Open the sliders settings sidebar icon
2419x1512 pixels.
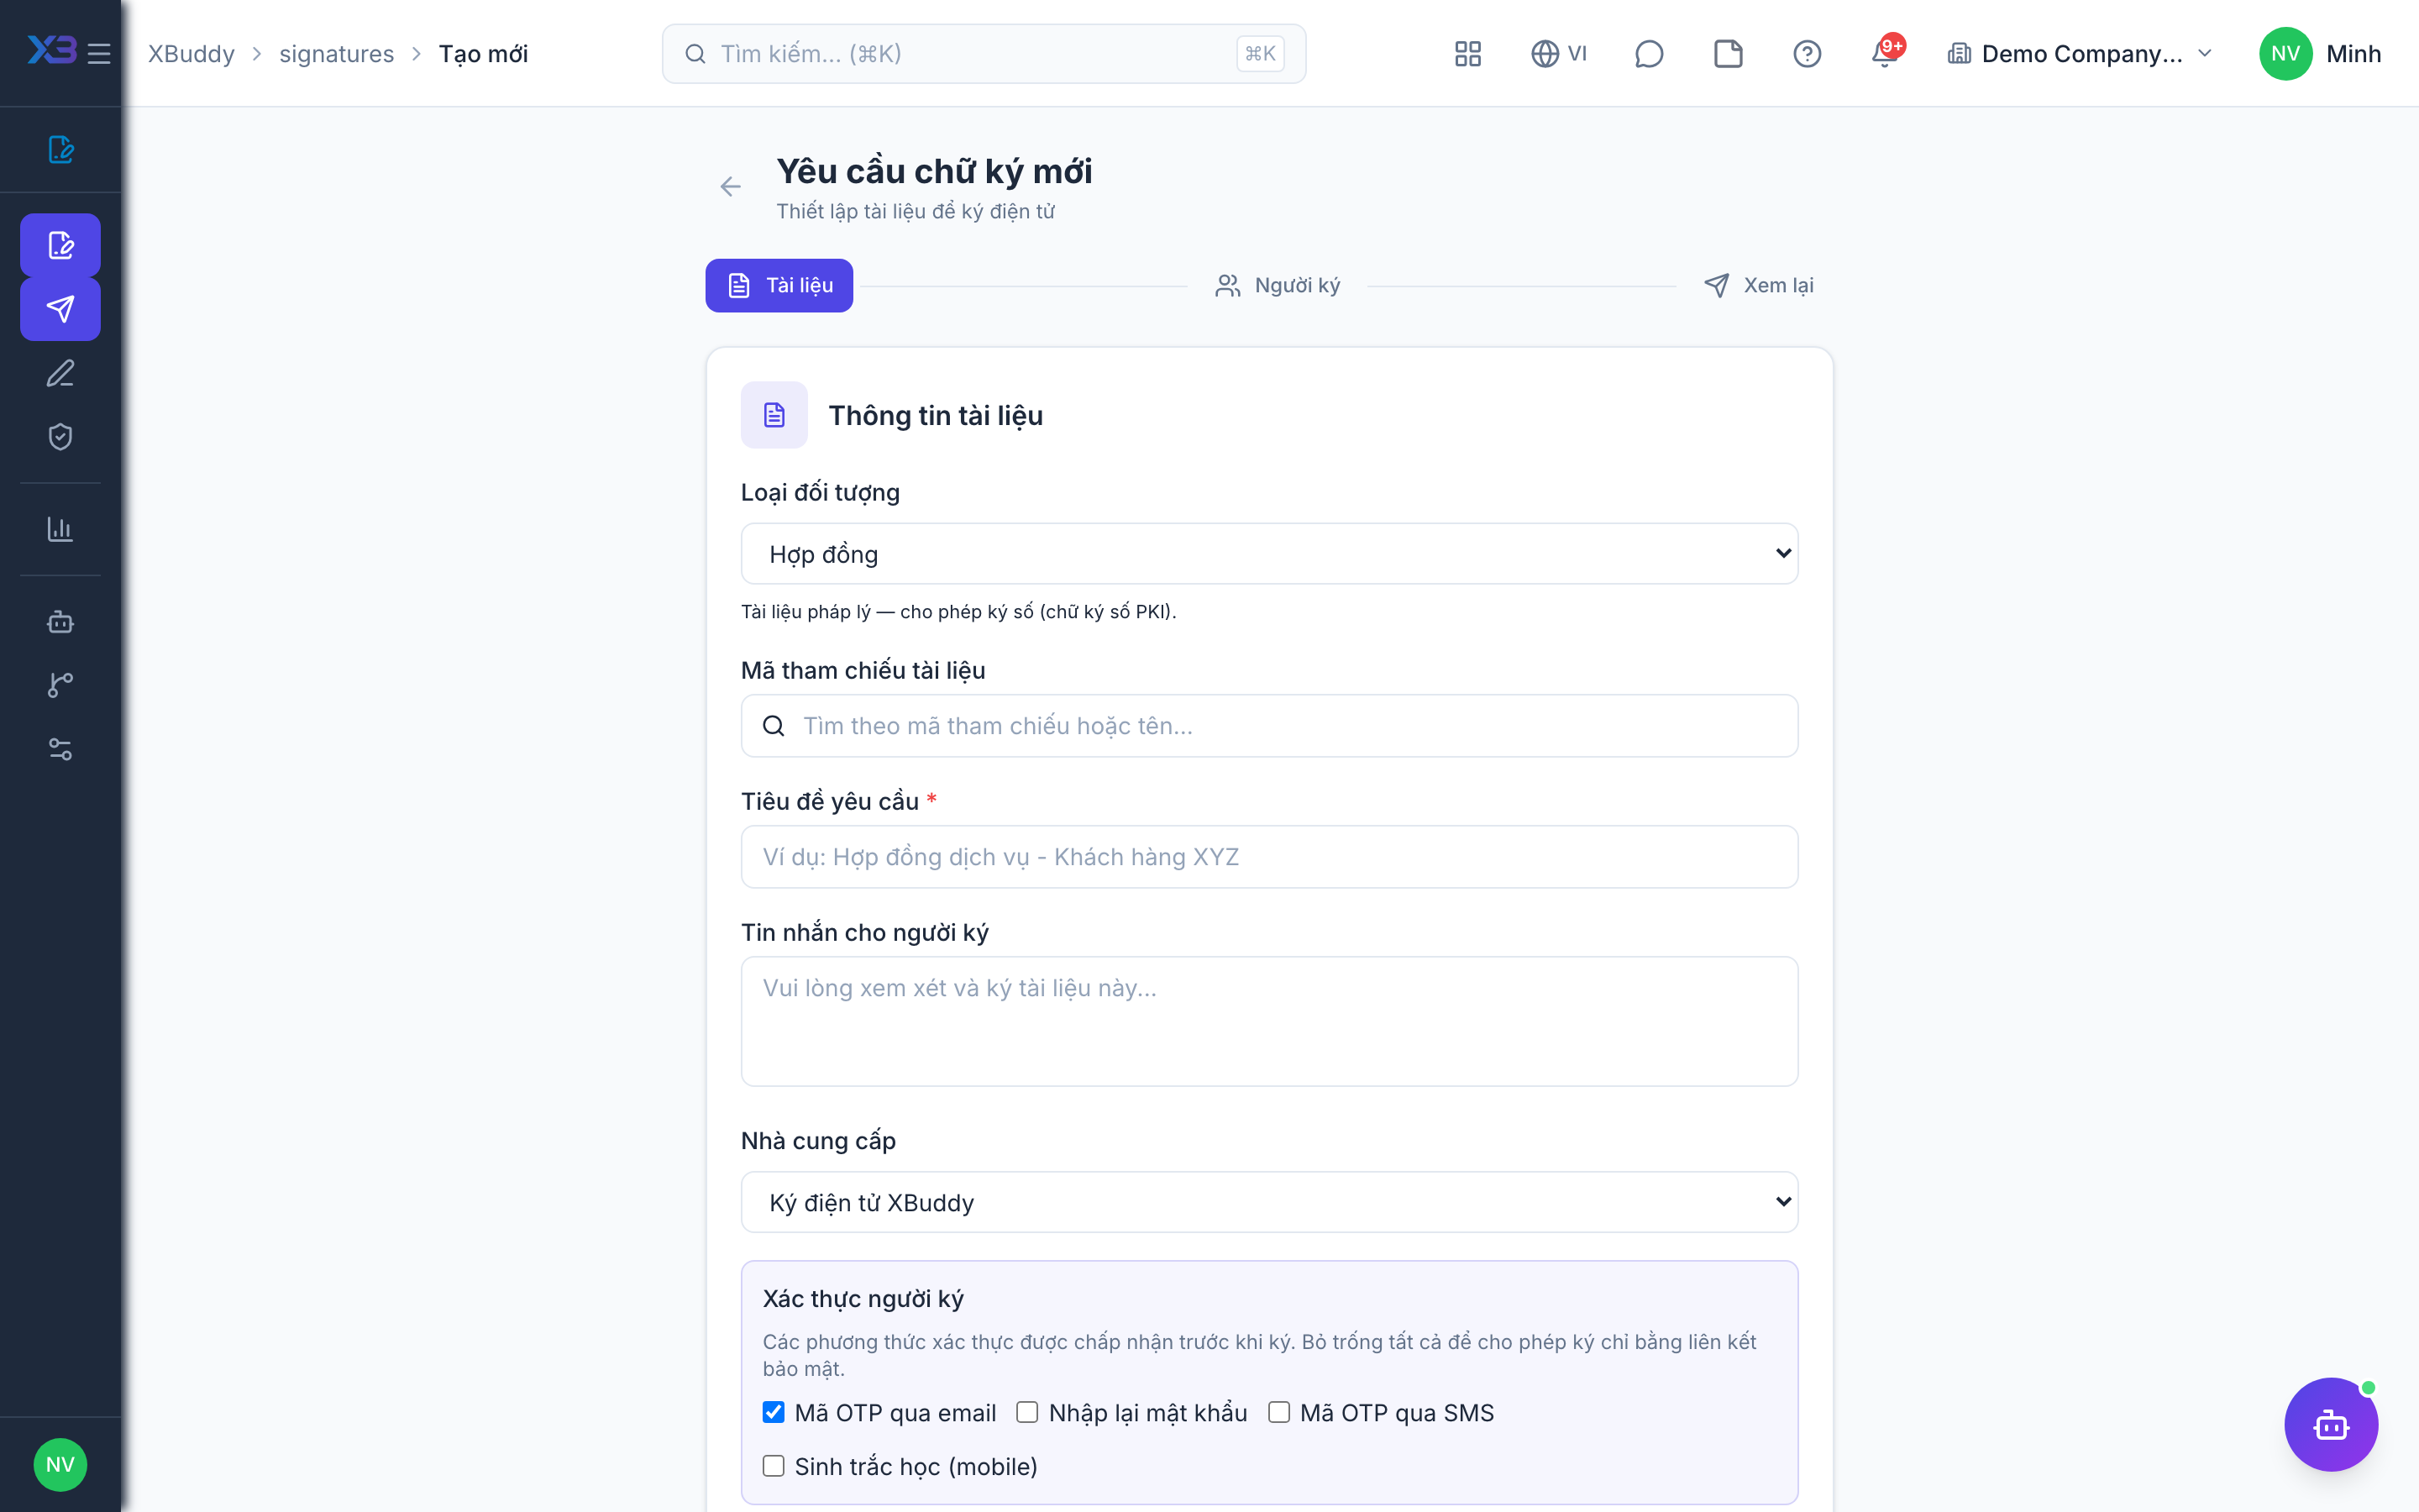(x=60, y=749)
